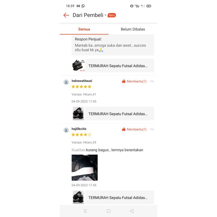
Task: Tap the Gmail notification icon in the status bar
Action: tap(78, 6)
